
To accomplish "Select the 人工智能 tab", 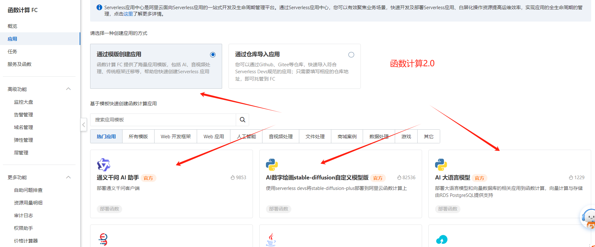I will click(x=247, y=136).
